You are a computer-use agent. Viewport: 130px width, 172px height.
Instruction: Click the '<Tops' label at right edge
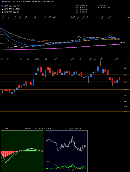click(x=128, y=17)
